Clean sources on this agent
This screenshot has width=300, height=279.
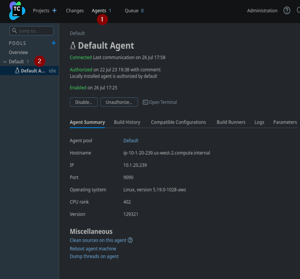[98, 240]
